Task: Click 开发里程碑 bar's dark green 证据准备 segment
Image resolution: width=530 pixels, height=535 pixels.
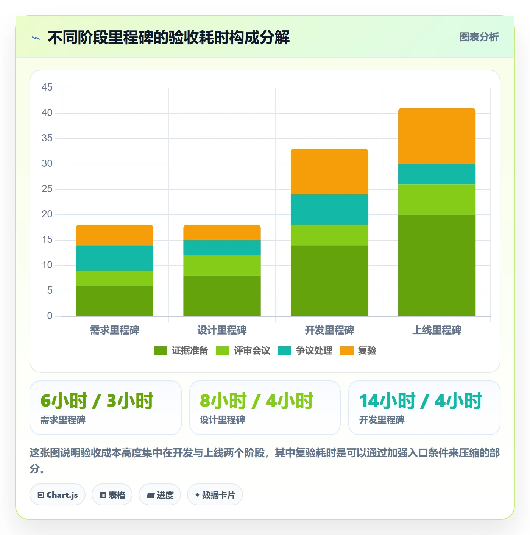Action: pos(329,280)
